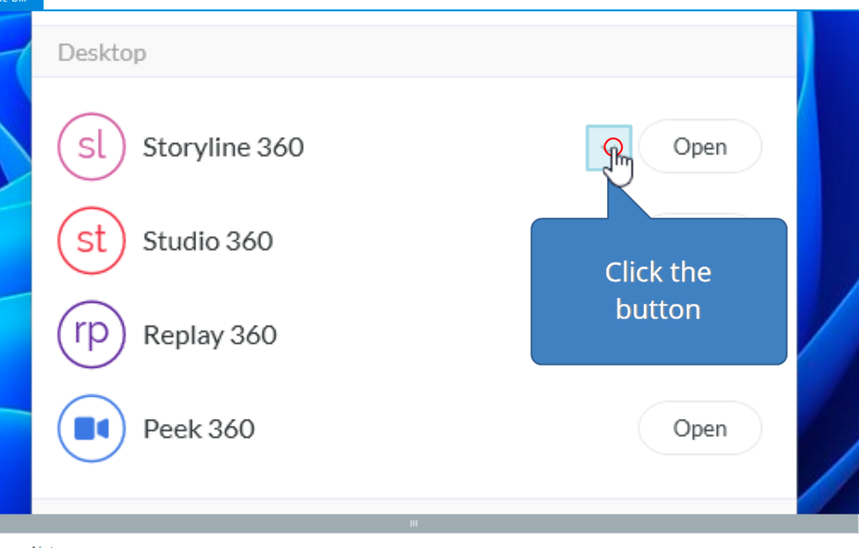Select the Storyline 360 name label

point(223,147)
